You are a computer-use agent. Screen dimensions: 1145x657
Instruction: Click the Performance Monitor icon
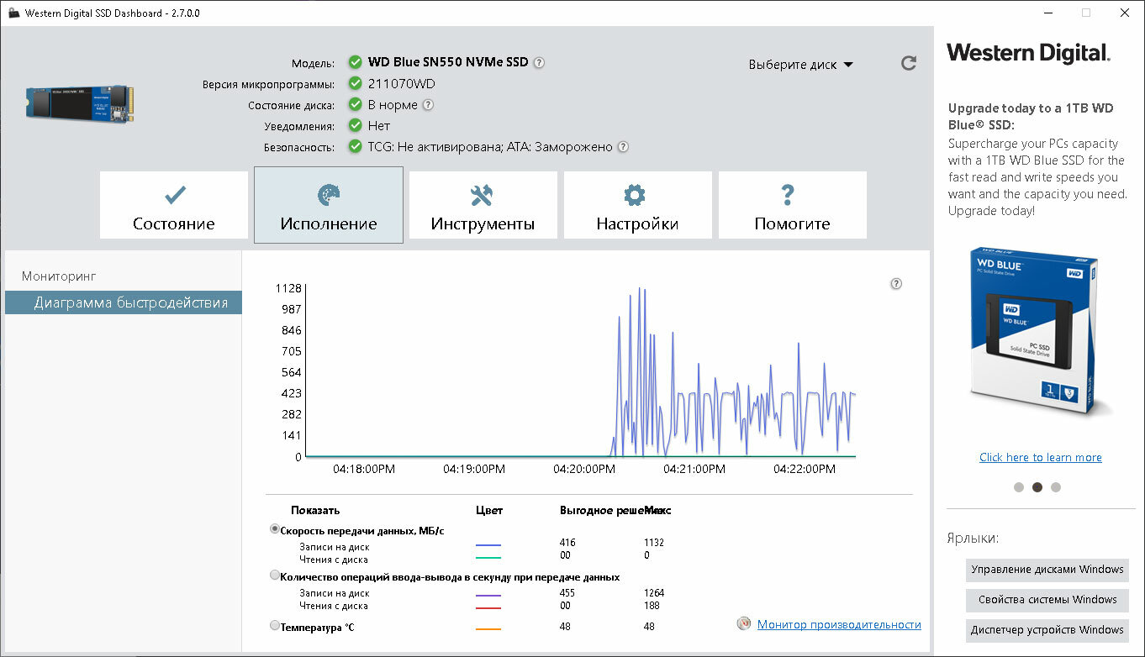[744, 624]
